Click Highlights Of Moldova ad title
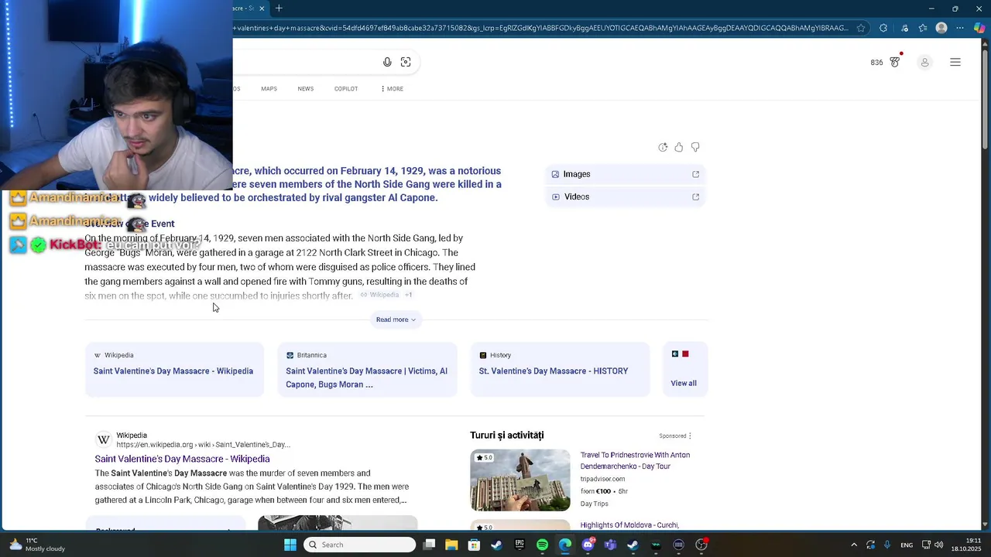The width and height of the screenshot is (991, 557). [x=629, y=525]
